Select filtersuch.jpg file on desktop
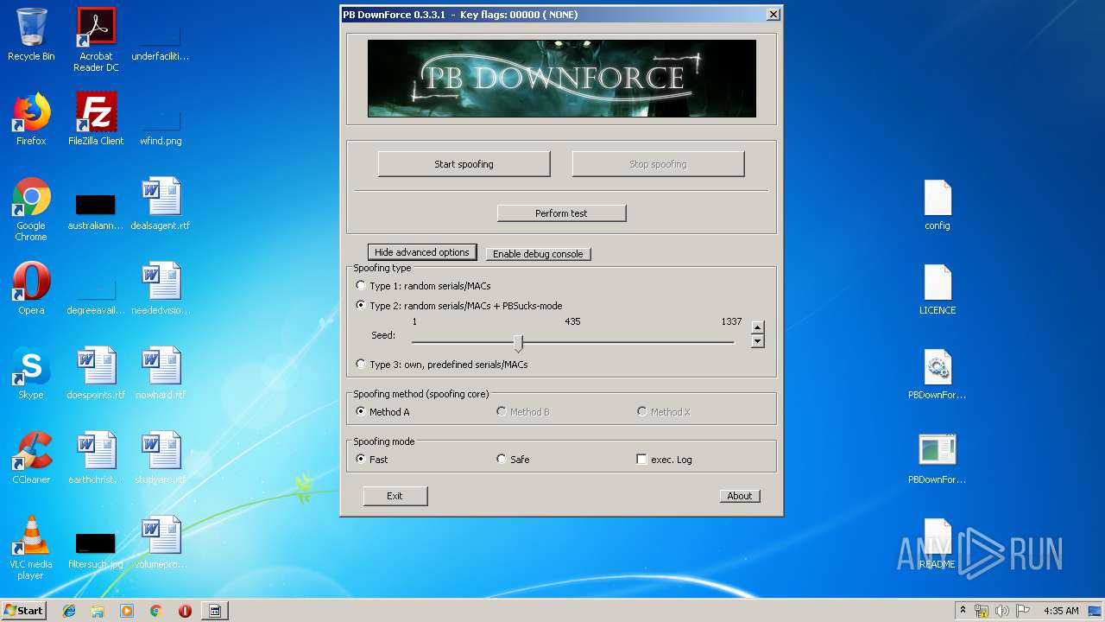Viewport: 1105px width, 622px height. tap(96, 548)
